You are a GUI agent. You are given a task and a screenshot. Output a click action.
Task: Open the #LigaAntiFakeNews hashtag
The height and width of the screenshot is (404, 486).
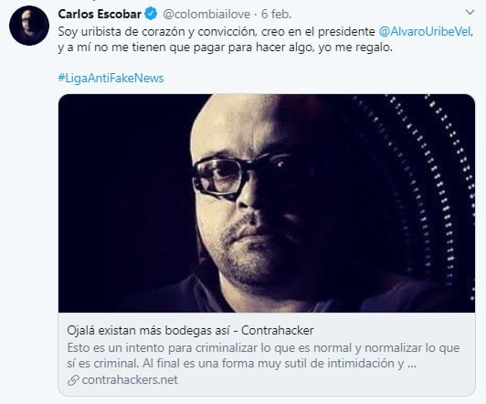(111, 78)
